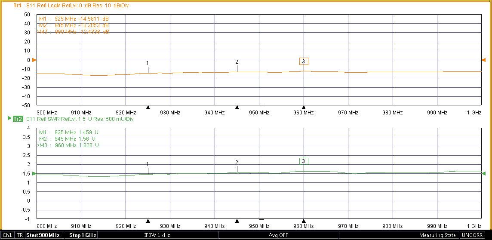
Task: Click the 960 MHz axis triangle under SWR graph
Action: click(x=304, y=221)
